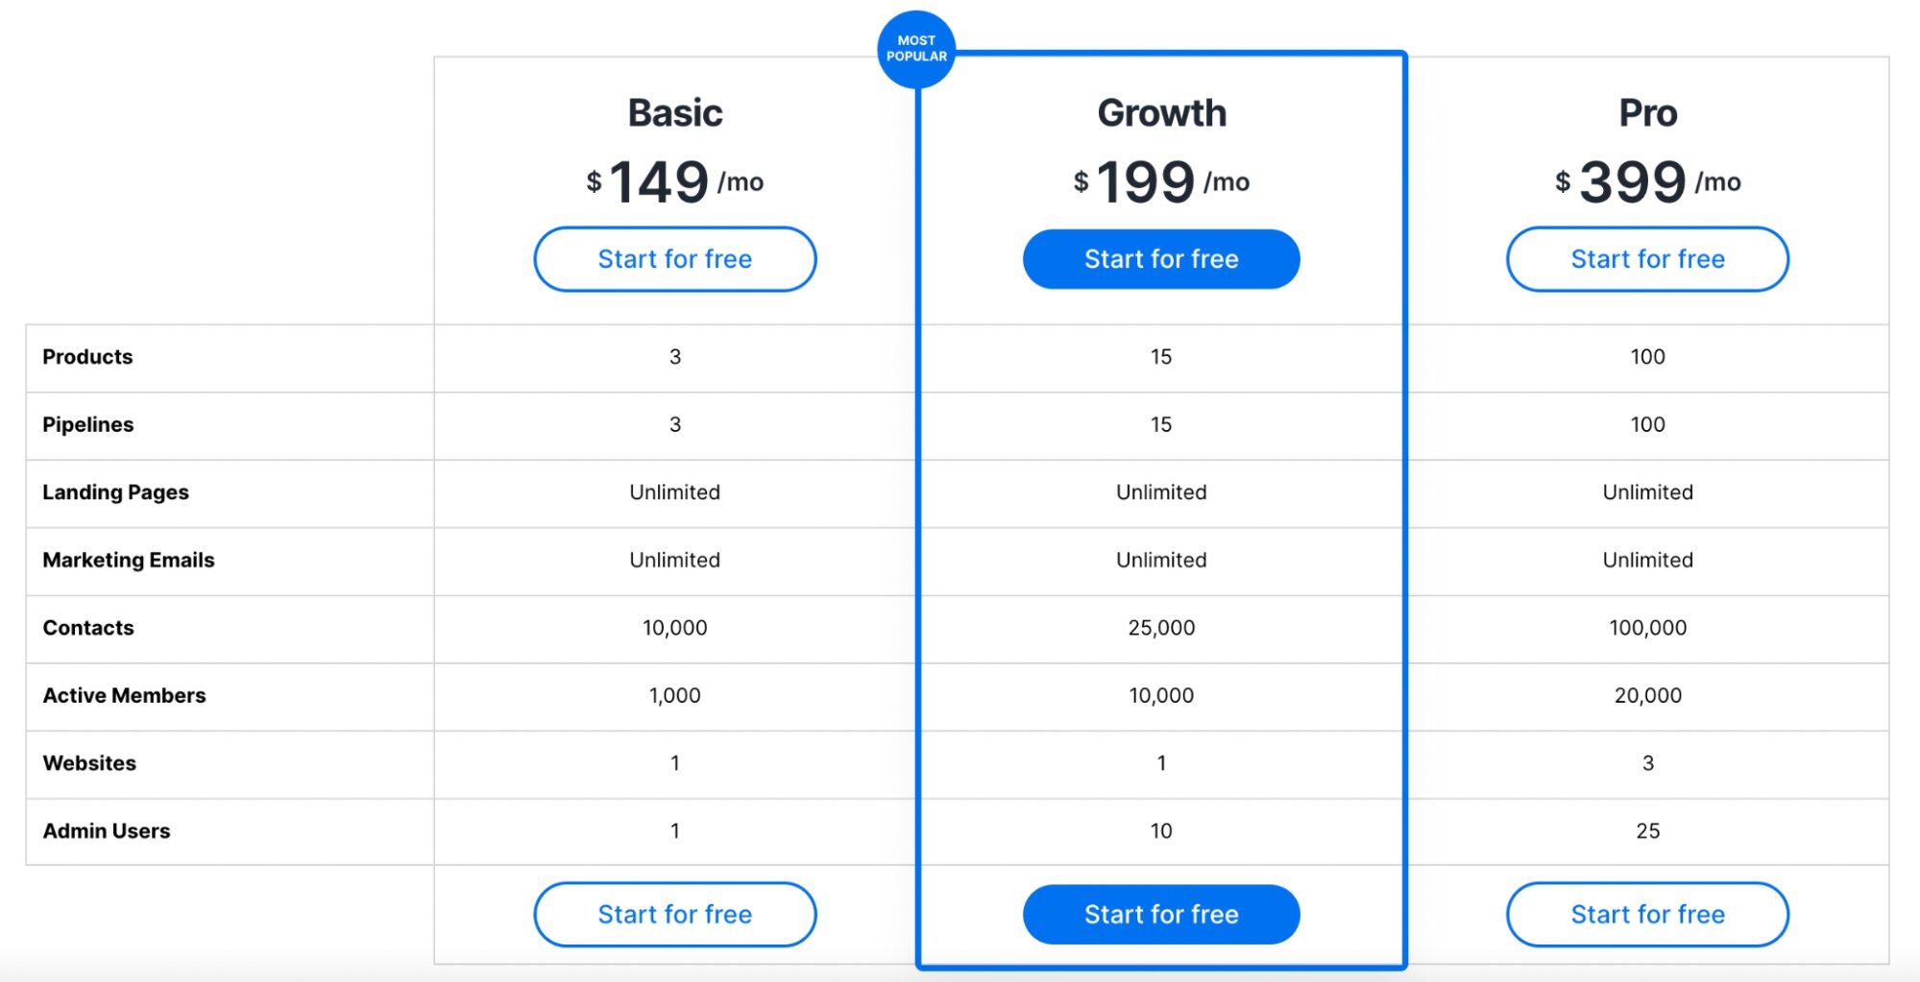Click bottom Start for free in Pro column
The width and height of the screenshot is (1920, 982).
tap(1647, 914)
